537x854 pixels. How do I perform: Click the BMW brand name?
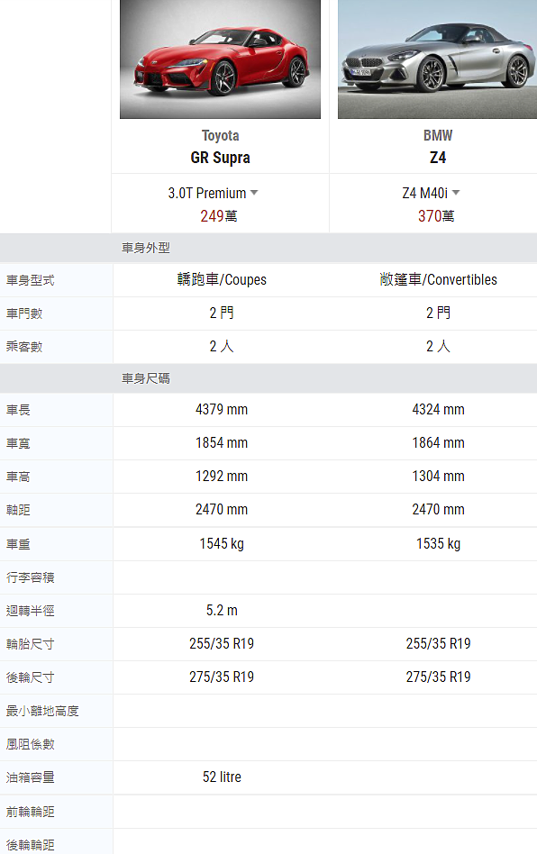(438, 135)
